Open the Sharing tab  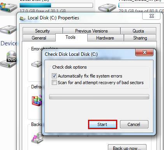pyautogui.click(x=140, y=38)
